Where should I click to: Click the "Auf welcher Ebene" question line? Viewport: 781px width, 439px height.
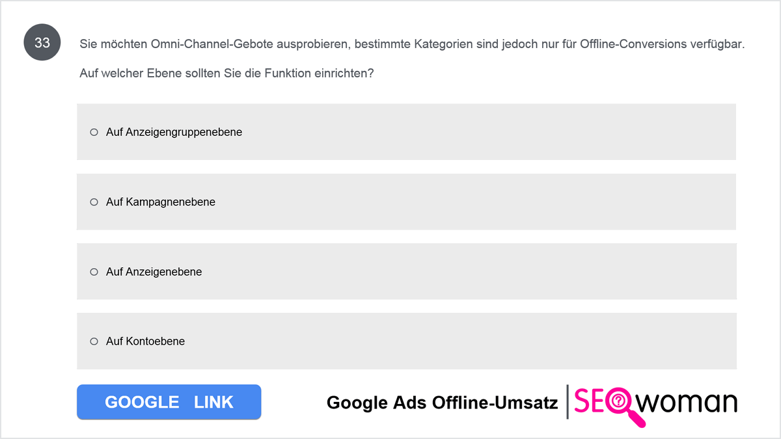click(226, 73)
